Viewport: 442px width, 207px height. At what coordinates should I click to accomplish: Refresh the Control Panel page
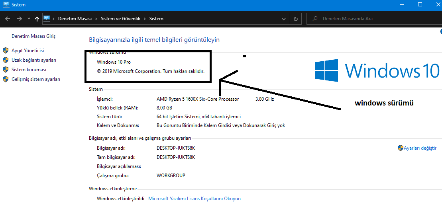pos(295,19)
